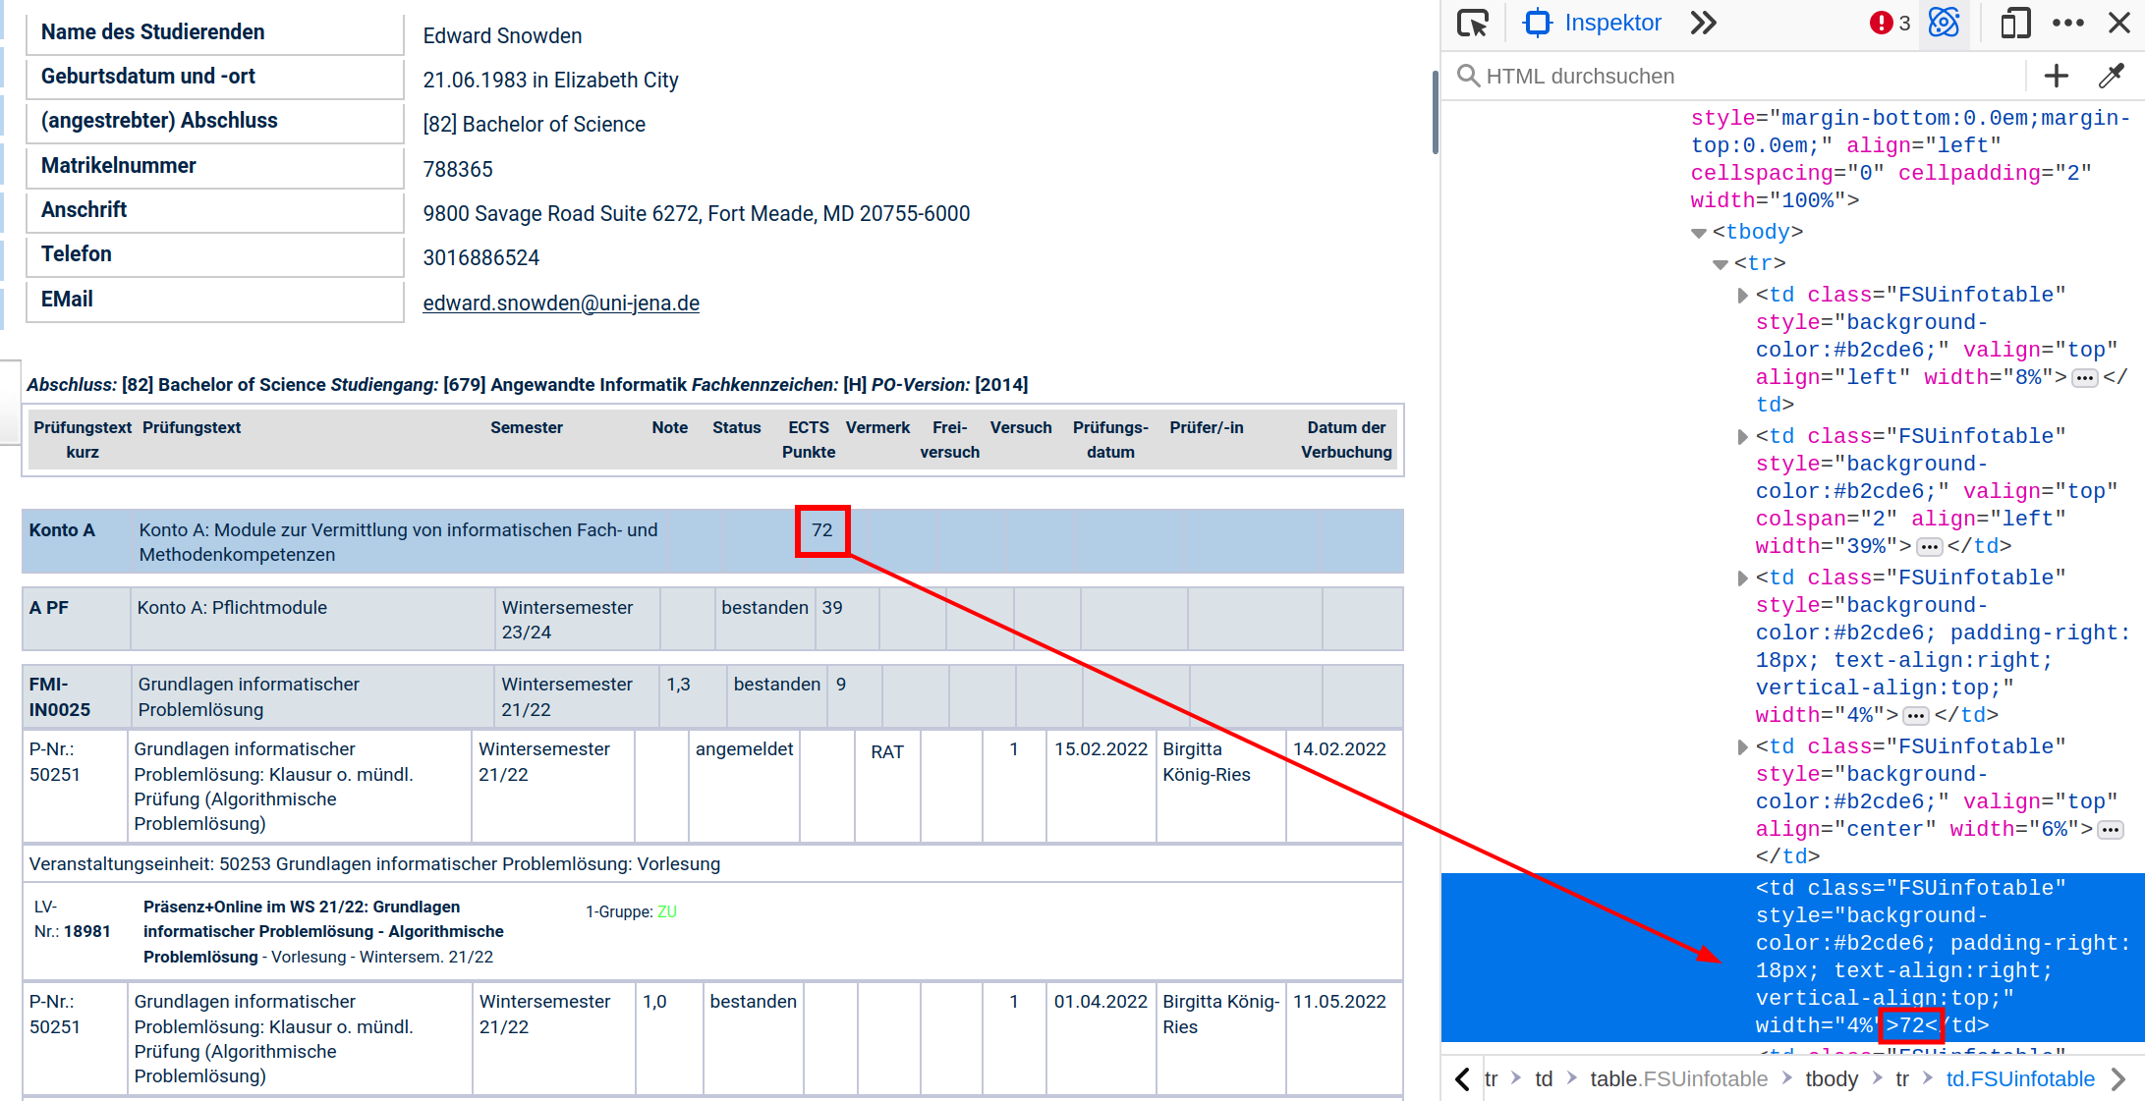Open the devtools options menu
Viewport: 2145px width, 1101px height.
[x=2068, y=23]
